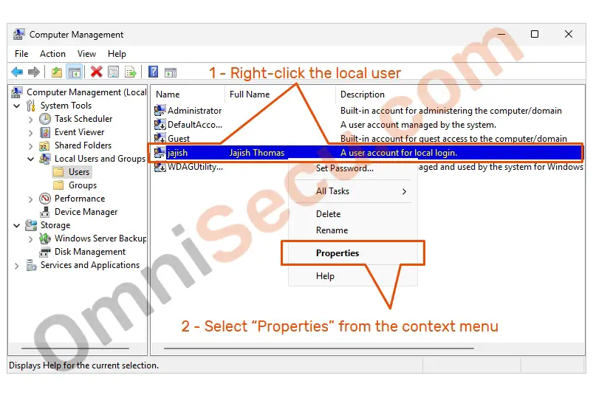Expand the Windows Server Backup node
This screenshot has height=395, width=593.
click(30, 239)
